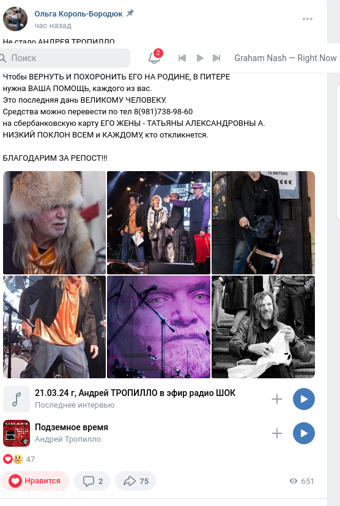Open Ольга Король-Бородюк profile link
Screen dimensions: 340x506
pos(78,14)
